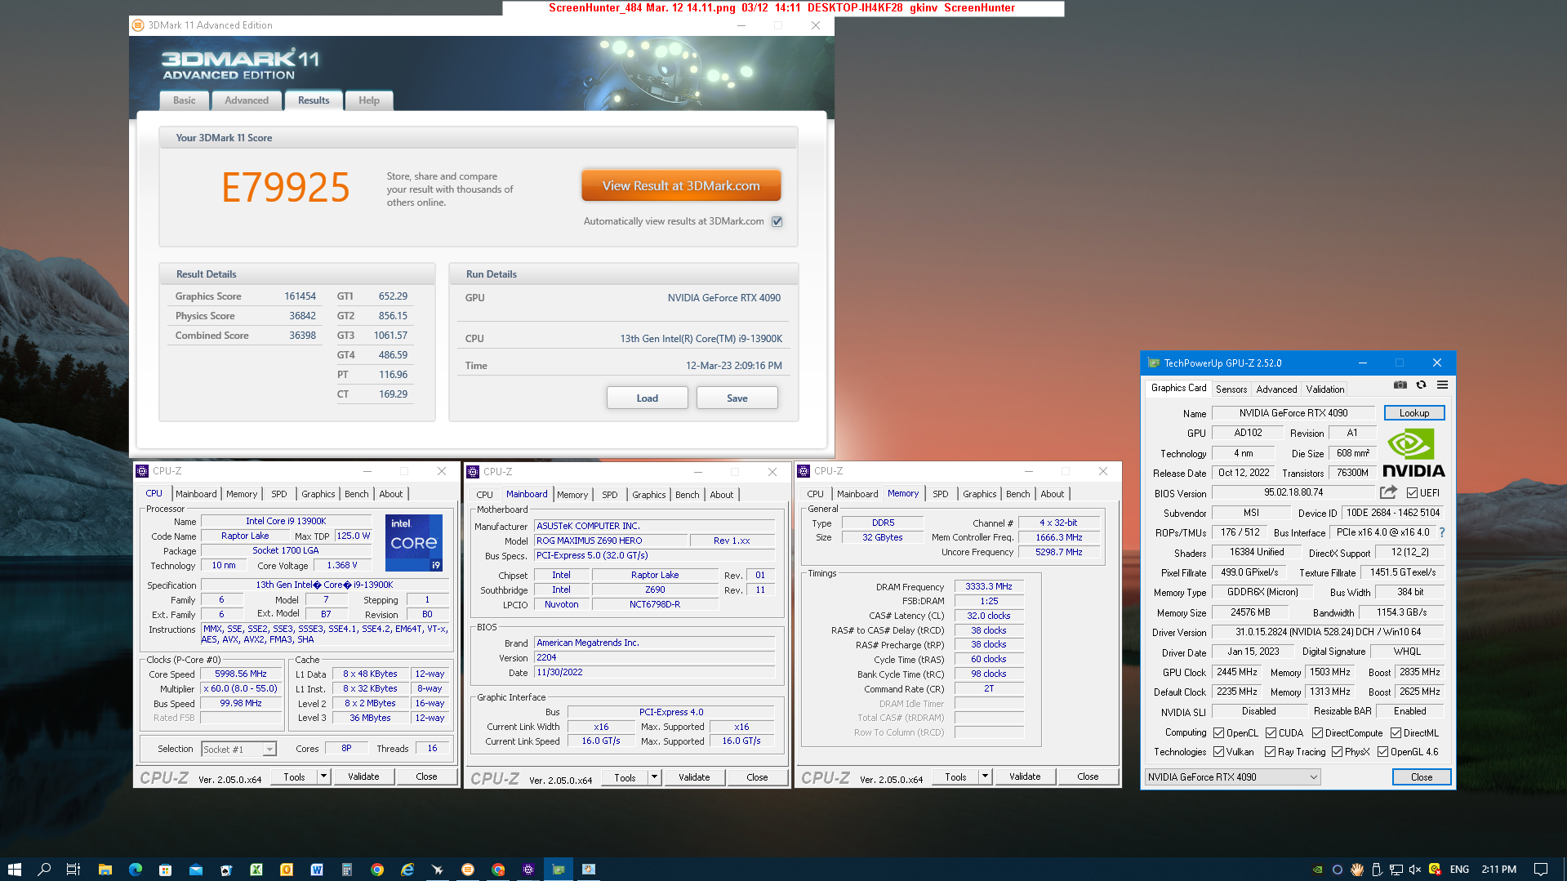Click the Bus Interface question mark icon
The height and width of the screenshot is (881, 1567).
tap(1442, 532)
